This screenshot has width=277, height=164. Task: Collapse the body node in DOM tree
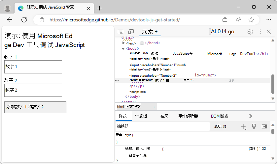click(x=123, y=49)
